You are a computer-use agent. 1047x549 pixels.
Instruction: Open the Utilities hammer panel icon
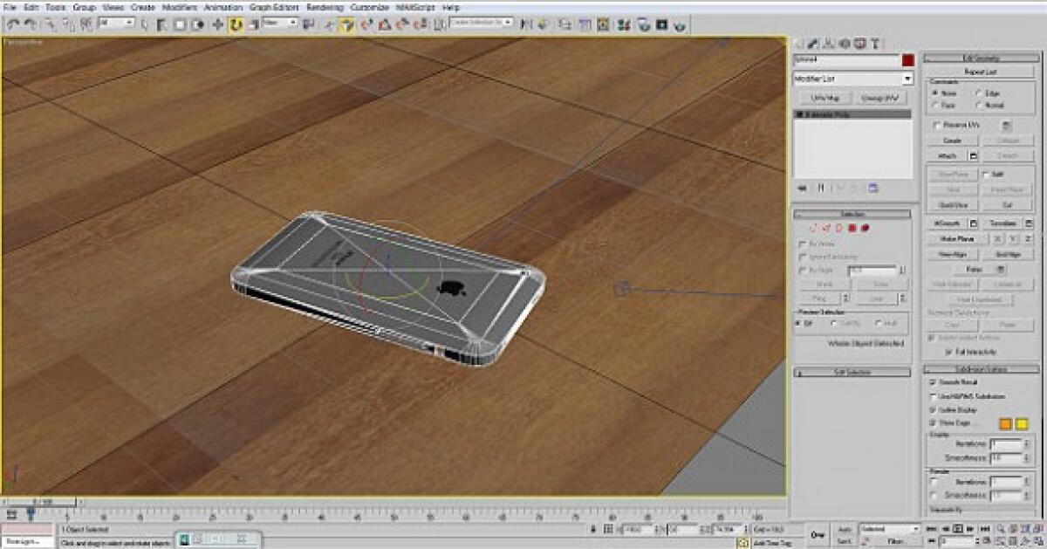(x=875, y=43)
